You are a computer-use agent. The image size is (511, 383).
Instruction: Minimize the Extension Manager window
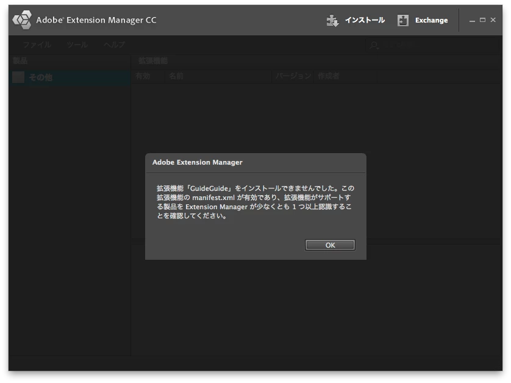click(472, 21)
